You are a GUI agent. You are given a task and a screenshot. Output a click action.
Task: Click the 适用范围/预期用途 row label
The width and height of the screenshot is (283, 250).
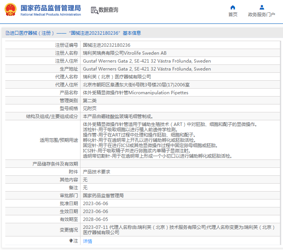click(59, 140)
